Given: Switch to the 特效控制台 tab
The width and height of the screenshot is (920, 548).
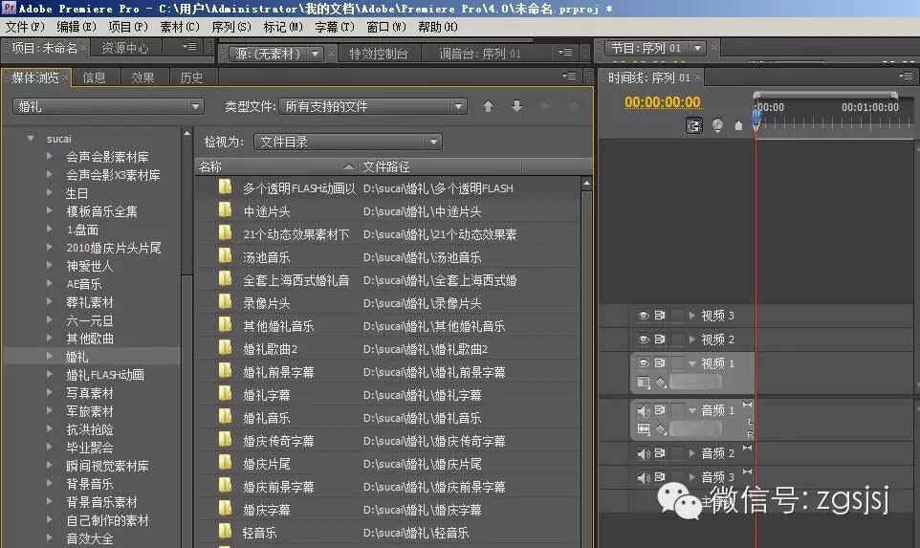Looking at the screenshot, I should coord(379,54).
